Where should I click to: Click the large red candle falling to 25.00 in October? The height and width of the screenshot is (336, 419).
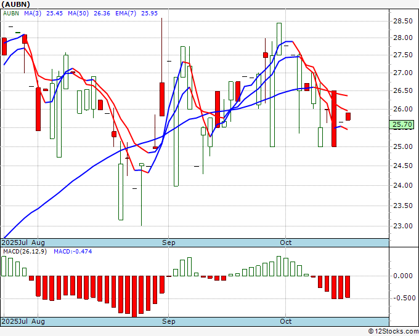(x=334, y=119)
